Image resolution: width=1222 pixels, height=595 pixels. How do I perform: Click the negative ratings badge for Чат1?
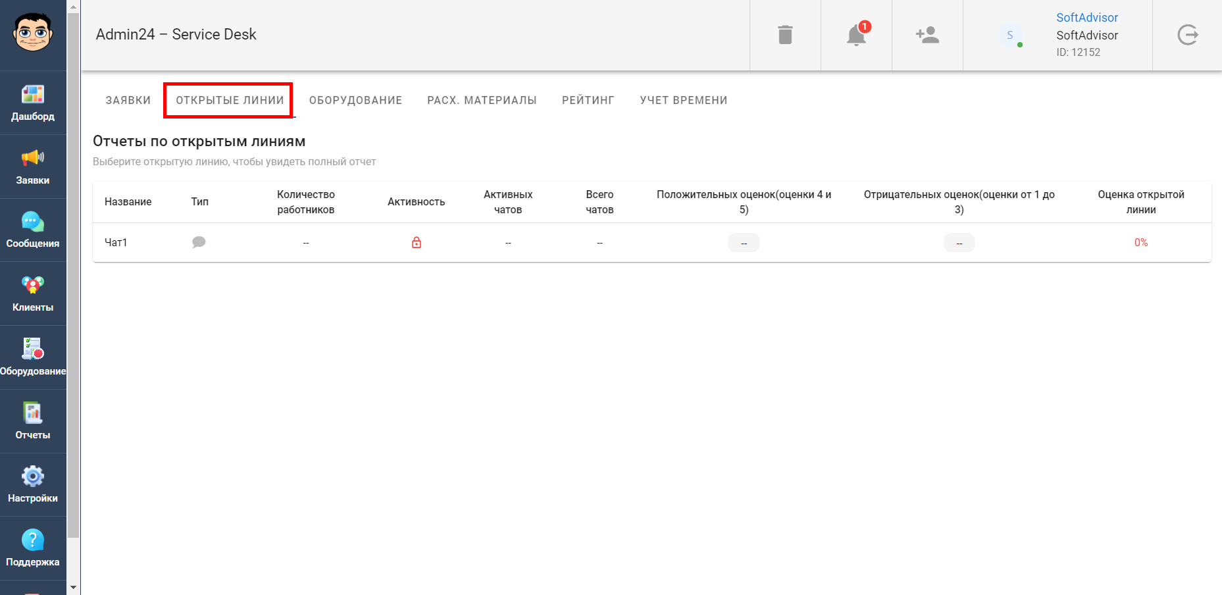[x=959, y=243]
